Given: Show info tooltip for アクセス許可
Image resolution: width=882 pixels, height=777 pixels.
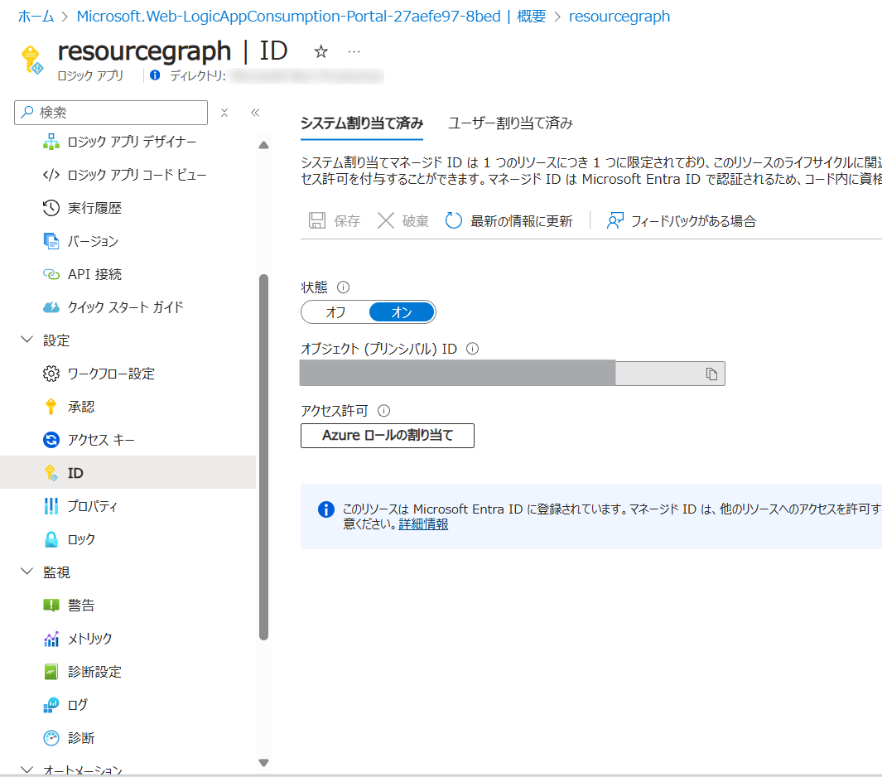Looking at the screenshot, I should click(383, 411).
